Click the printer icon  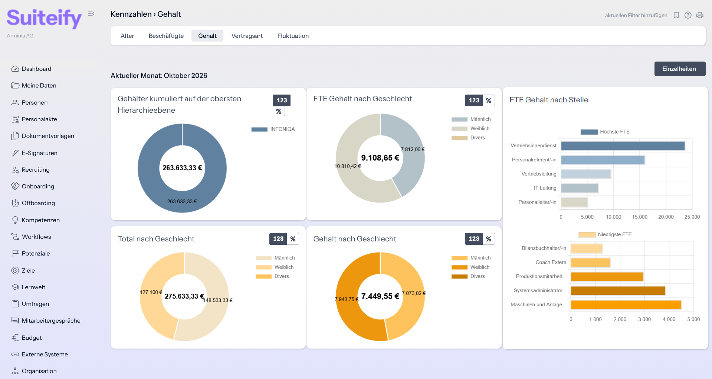pos(700,15)
